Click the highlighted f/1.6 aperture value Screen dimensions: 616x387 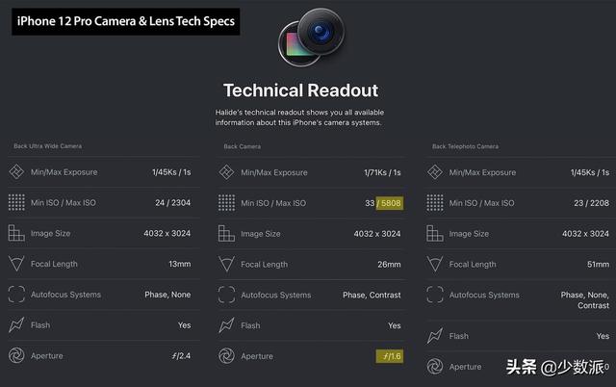tap(389, 356)
